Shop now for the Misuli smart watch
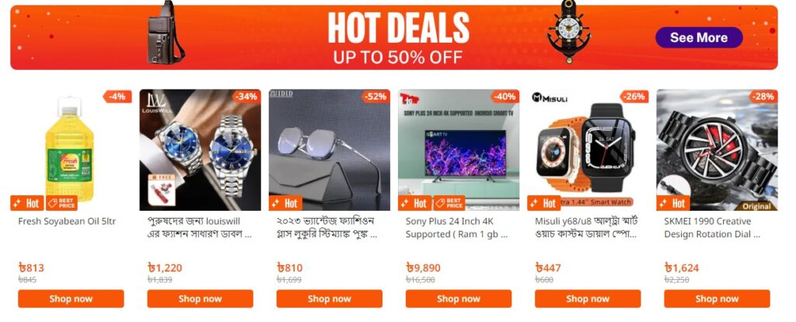Screen dimensions: 796x322 [588, 299]
